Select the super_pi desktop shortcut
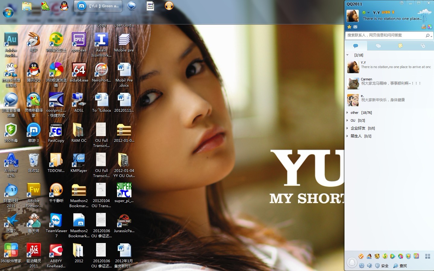Viewport: 434px width, 271px height. (x=124, y=193)
